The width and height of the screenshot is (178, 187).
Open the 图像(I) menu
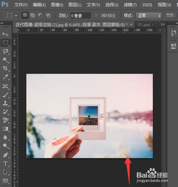57,5
